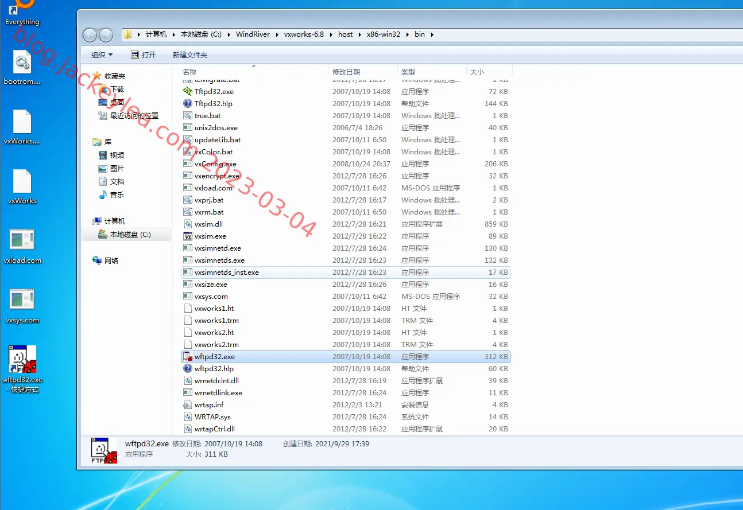This screenshot has height=510, width=743.
Task: Click vxworks-6.8 in the address bar
Action: [304, 34]
